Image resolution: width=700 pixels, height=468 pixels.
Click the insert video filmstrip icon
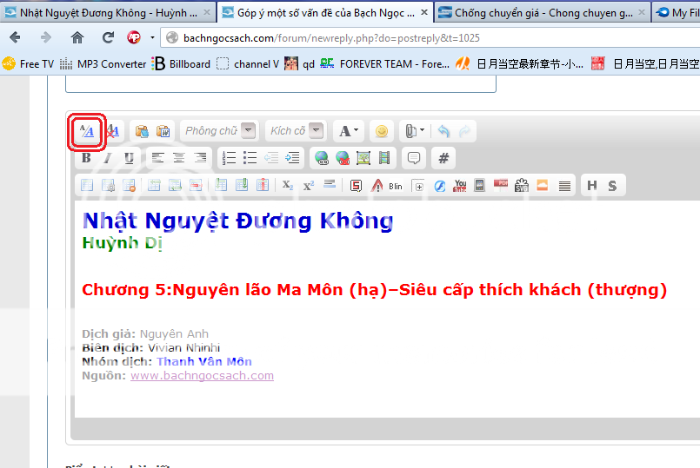[384, 158]
